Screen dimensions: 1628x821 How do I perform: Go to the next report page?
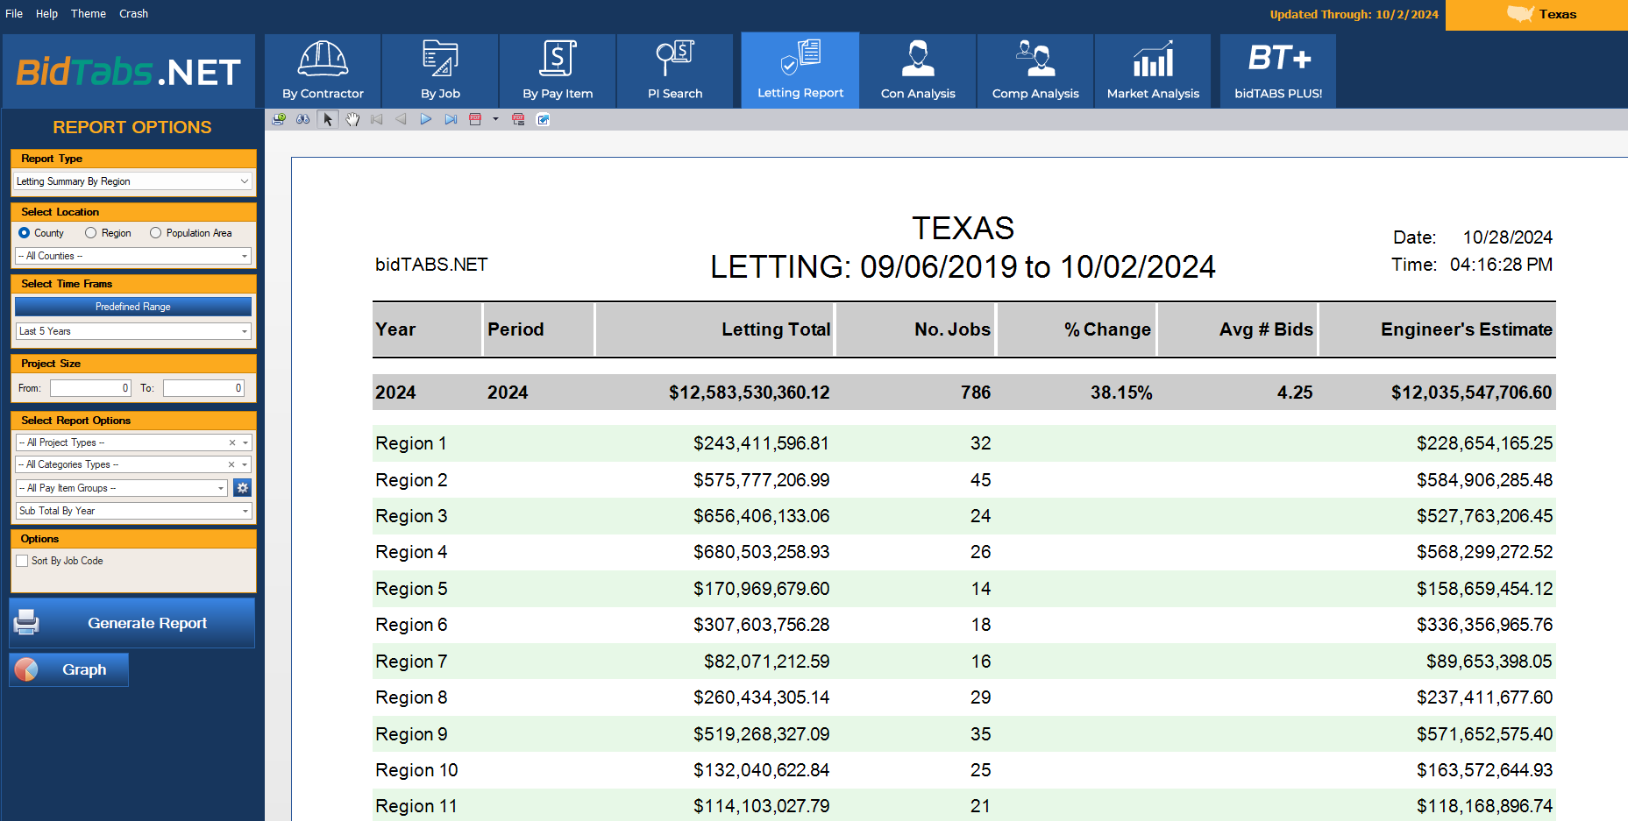[x=426, y=119]
